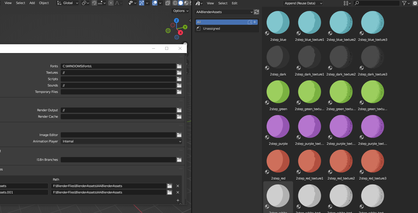Click the Z axis on navigation gizmo

176,20
